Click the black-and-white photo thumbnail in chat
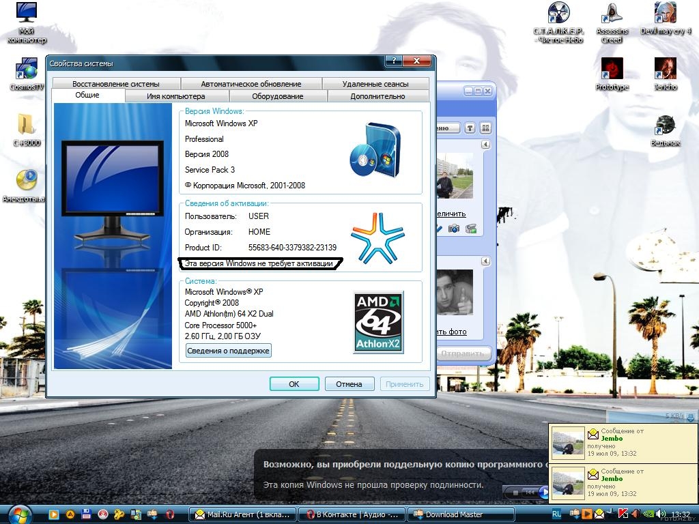This screenshot has width=699, height=524. [x=455, y=292]
